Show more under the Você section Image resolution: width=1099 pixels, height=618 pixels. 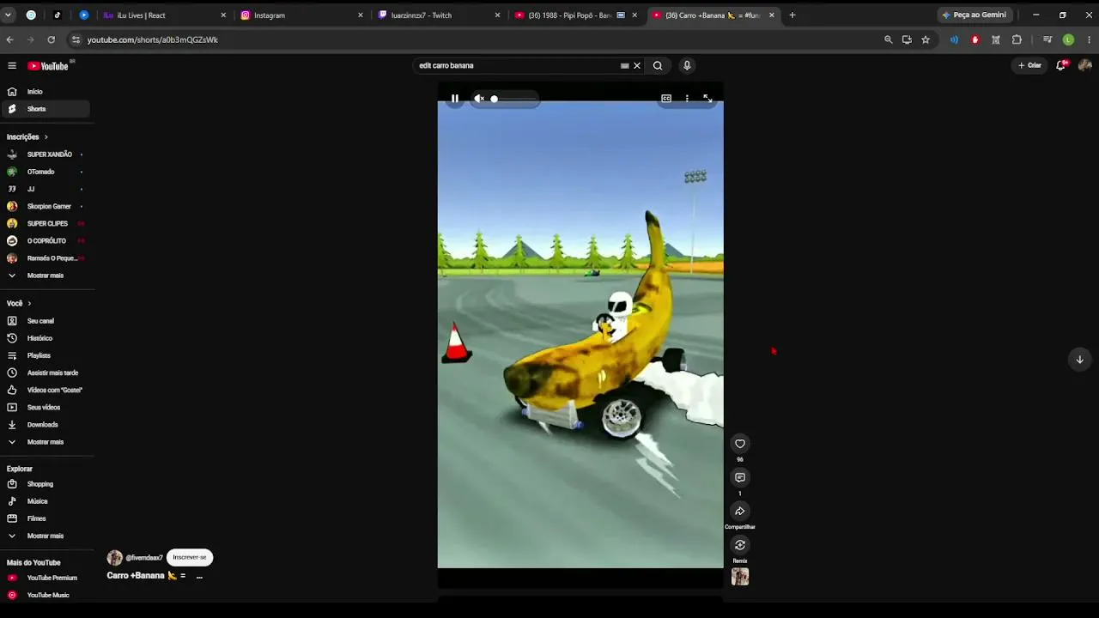(45, 442)
